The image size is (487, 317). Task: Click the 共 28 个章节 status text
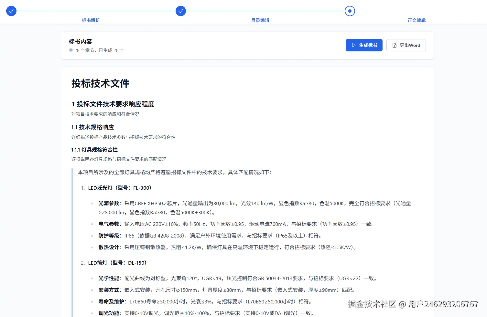pos(96,50)
